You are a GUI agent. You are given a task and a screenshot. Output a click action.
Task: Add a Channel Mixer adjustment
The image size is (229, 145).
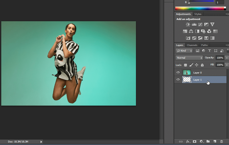coord(209,31)
